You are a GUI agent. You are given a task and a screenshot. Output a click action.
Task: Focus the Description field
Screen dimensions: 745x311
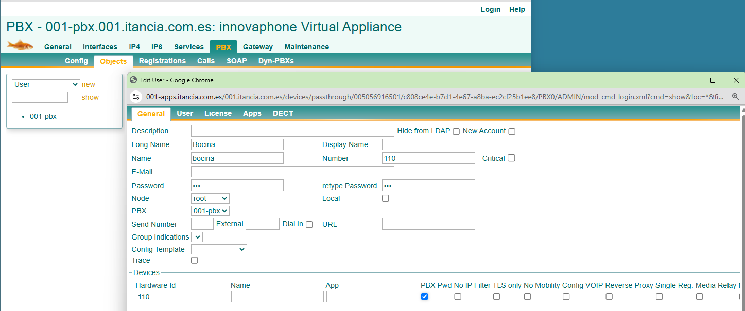pos(292,131)
